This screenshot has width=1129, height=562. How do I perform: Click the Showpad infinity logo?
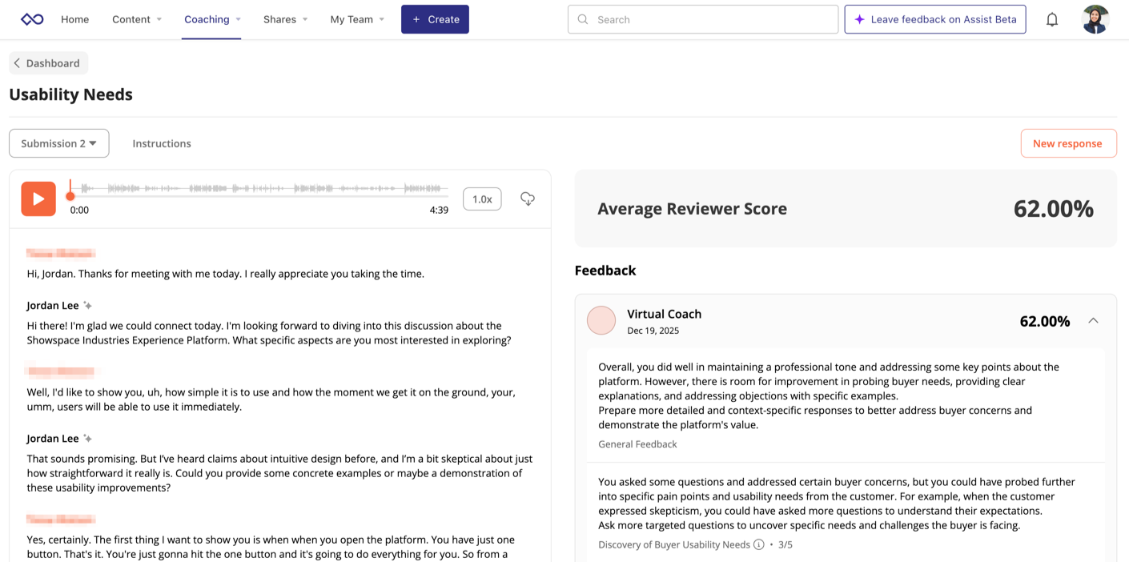tap(31, 18)
